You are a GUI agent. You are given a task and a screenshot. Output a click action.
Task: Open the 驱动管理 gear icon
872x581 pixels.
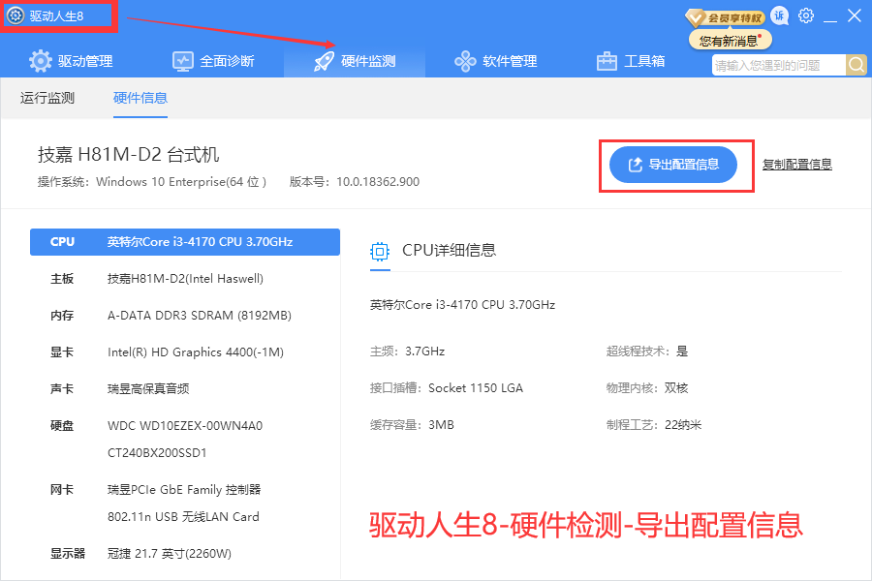point(40,61)
